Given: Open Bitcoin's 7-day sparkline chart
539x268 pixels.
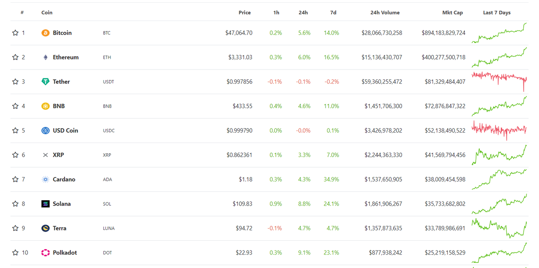Looking at the screenshot, I should (x=499, y=33).
